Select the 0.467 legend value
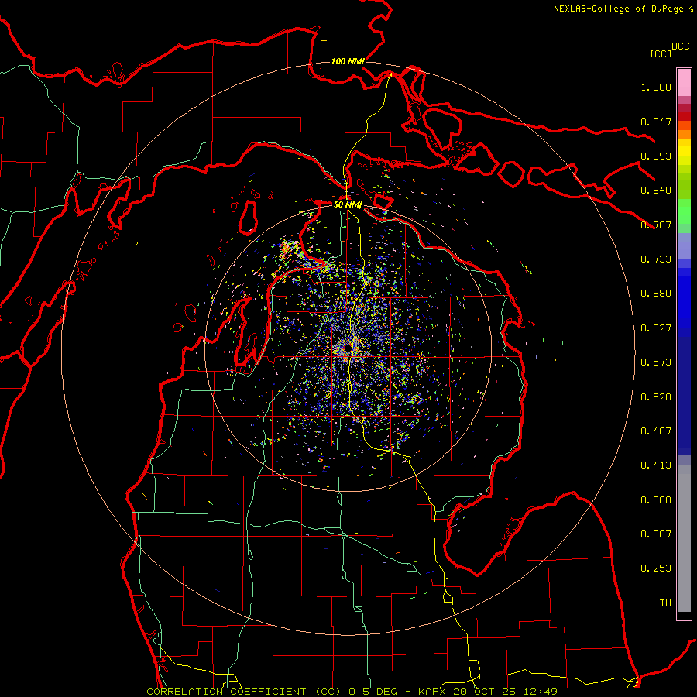 pyautogui.click(x=656, y=431)
